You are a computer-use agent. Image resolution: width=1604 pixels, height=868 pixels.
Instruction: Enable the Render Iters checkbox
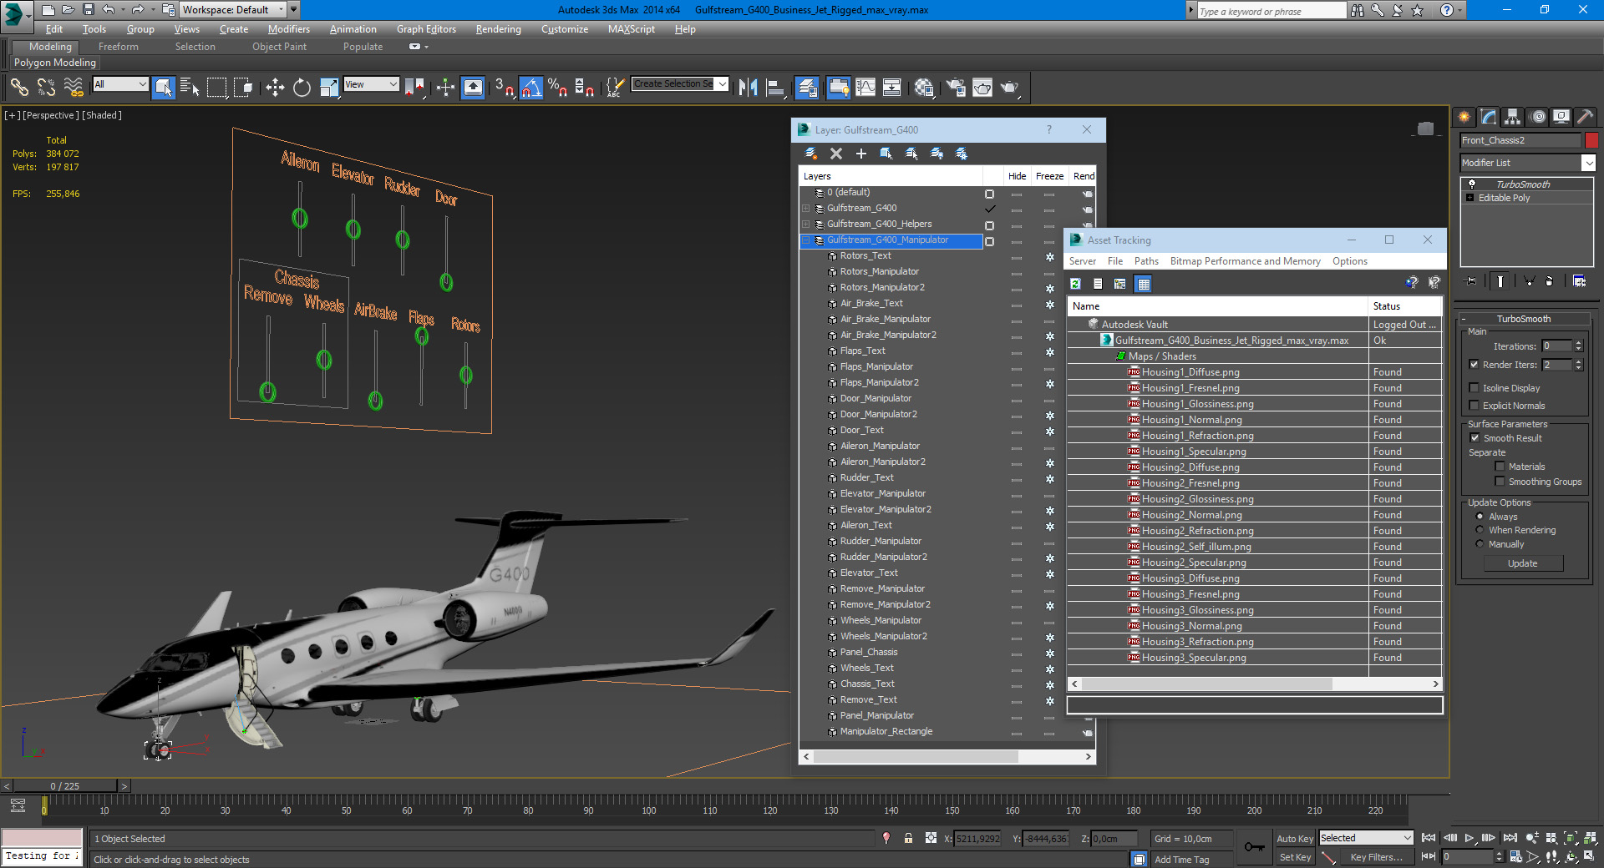click(1475, 364)
